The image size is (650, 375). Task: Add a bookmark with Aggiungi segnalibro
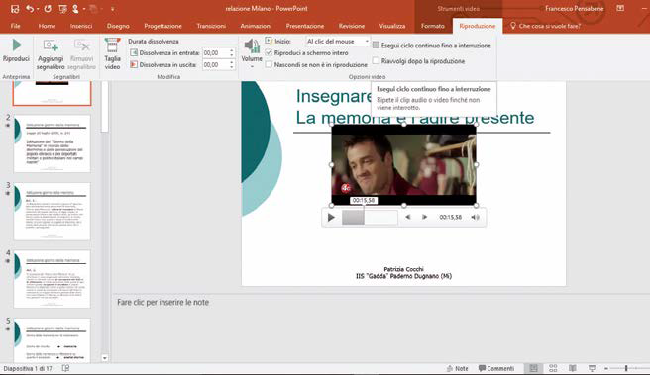coord(51,54)
